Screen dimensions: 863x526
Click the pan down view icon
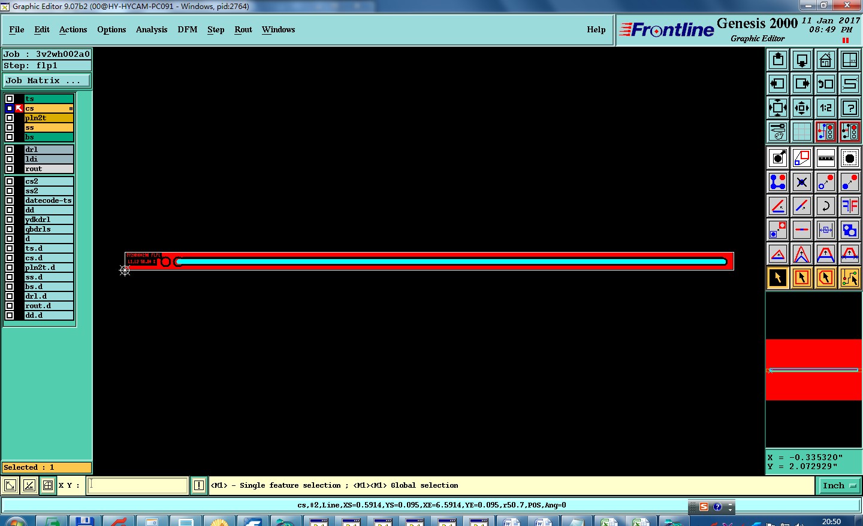click(802, 60)
